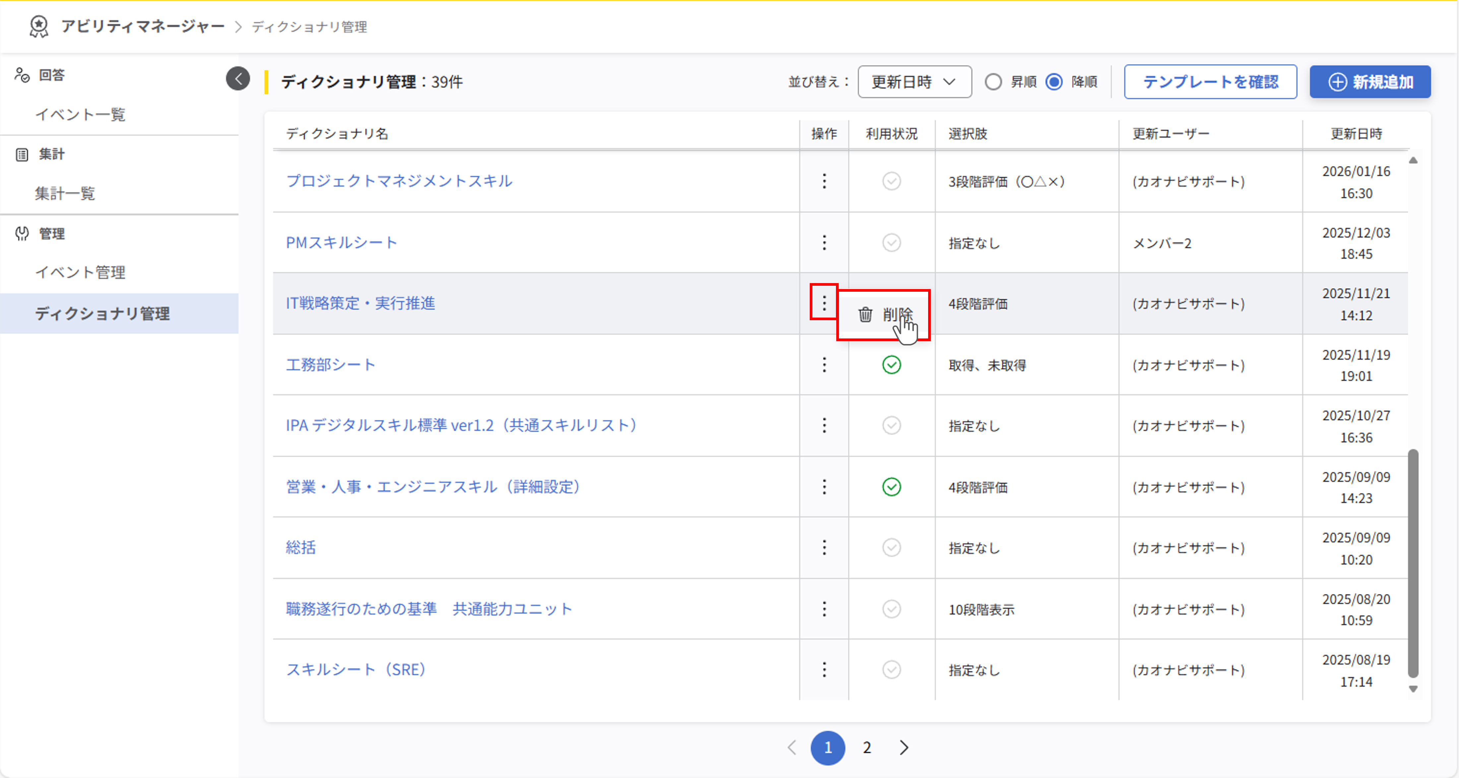Image resolution: width=1459 pixels, height=778 pixels.
Task: Go to the next page using the arrow
Action: coord(904,748)
